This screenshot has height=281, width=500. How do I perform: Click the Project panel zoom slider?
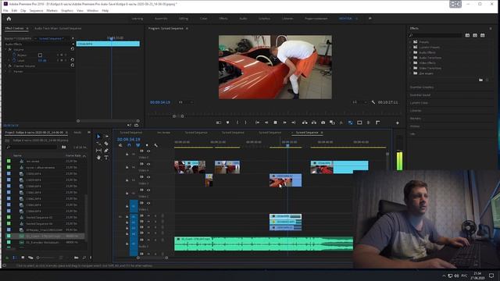click(x=46, y=258)
